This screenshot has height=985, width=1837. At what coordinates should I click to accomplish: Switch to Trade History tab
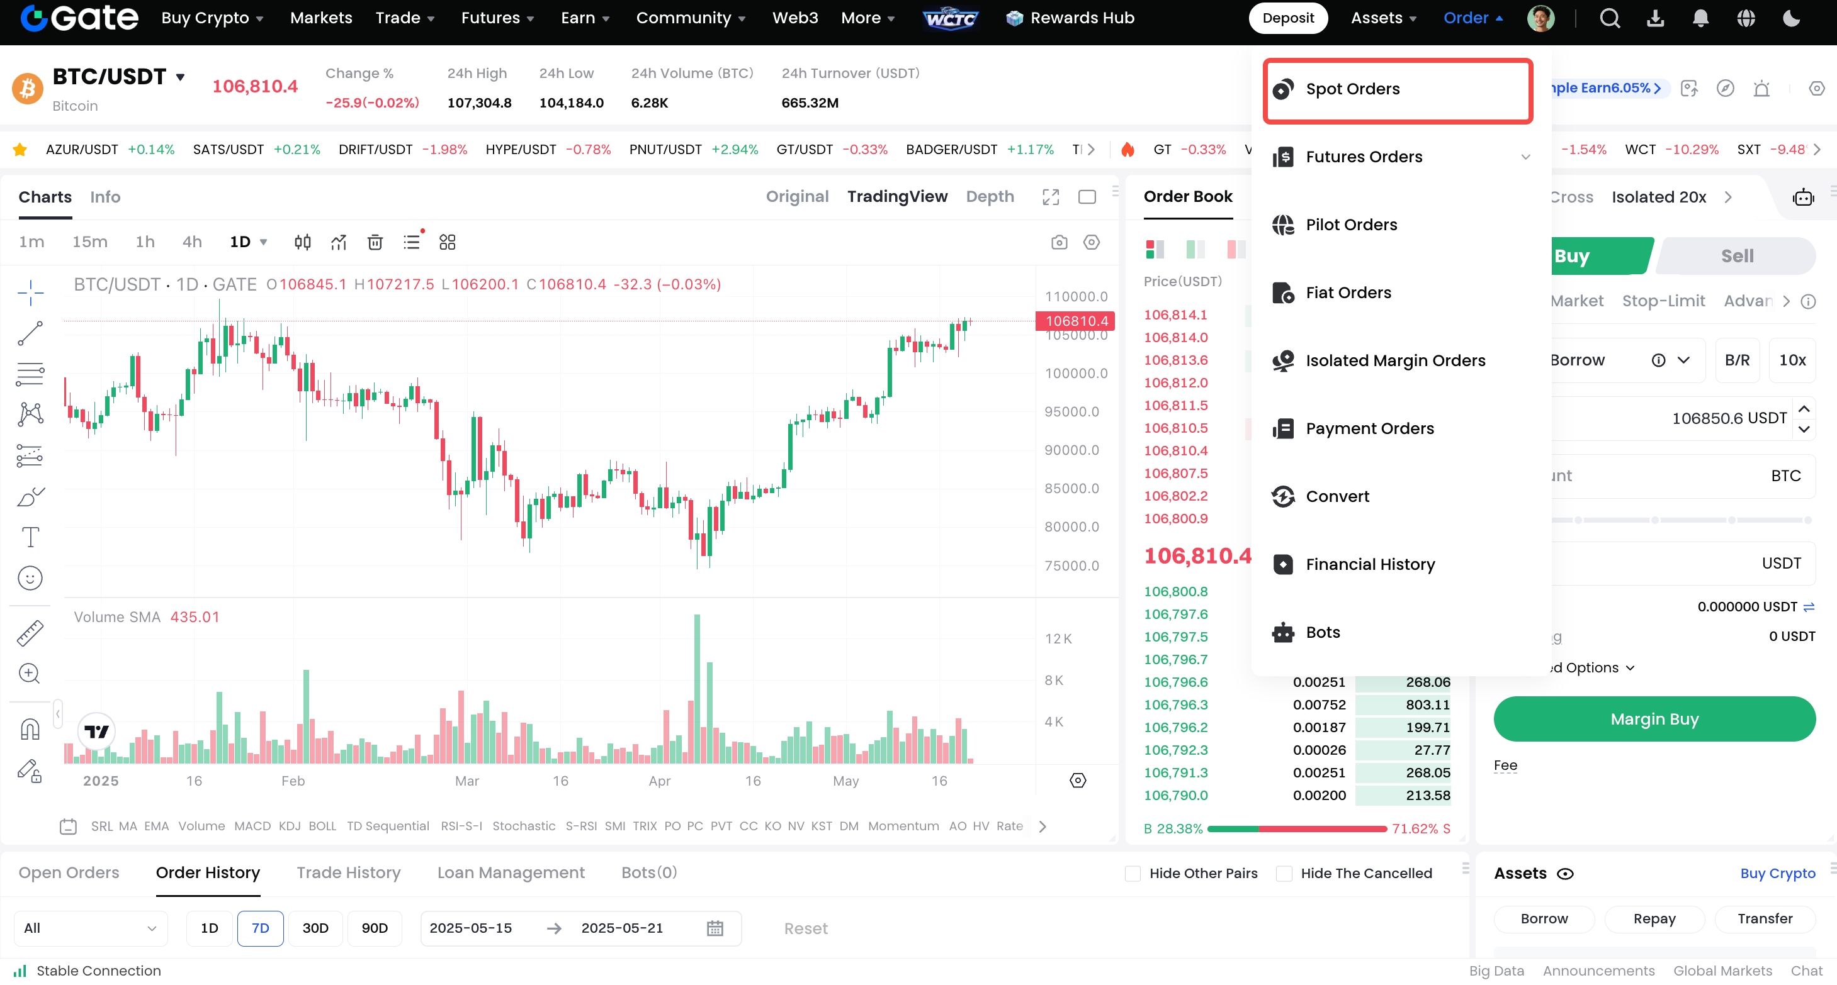click(x=348, y=872)
